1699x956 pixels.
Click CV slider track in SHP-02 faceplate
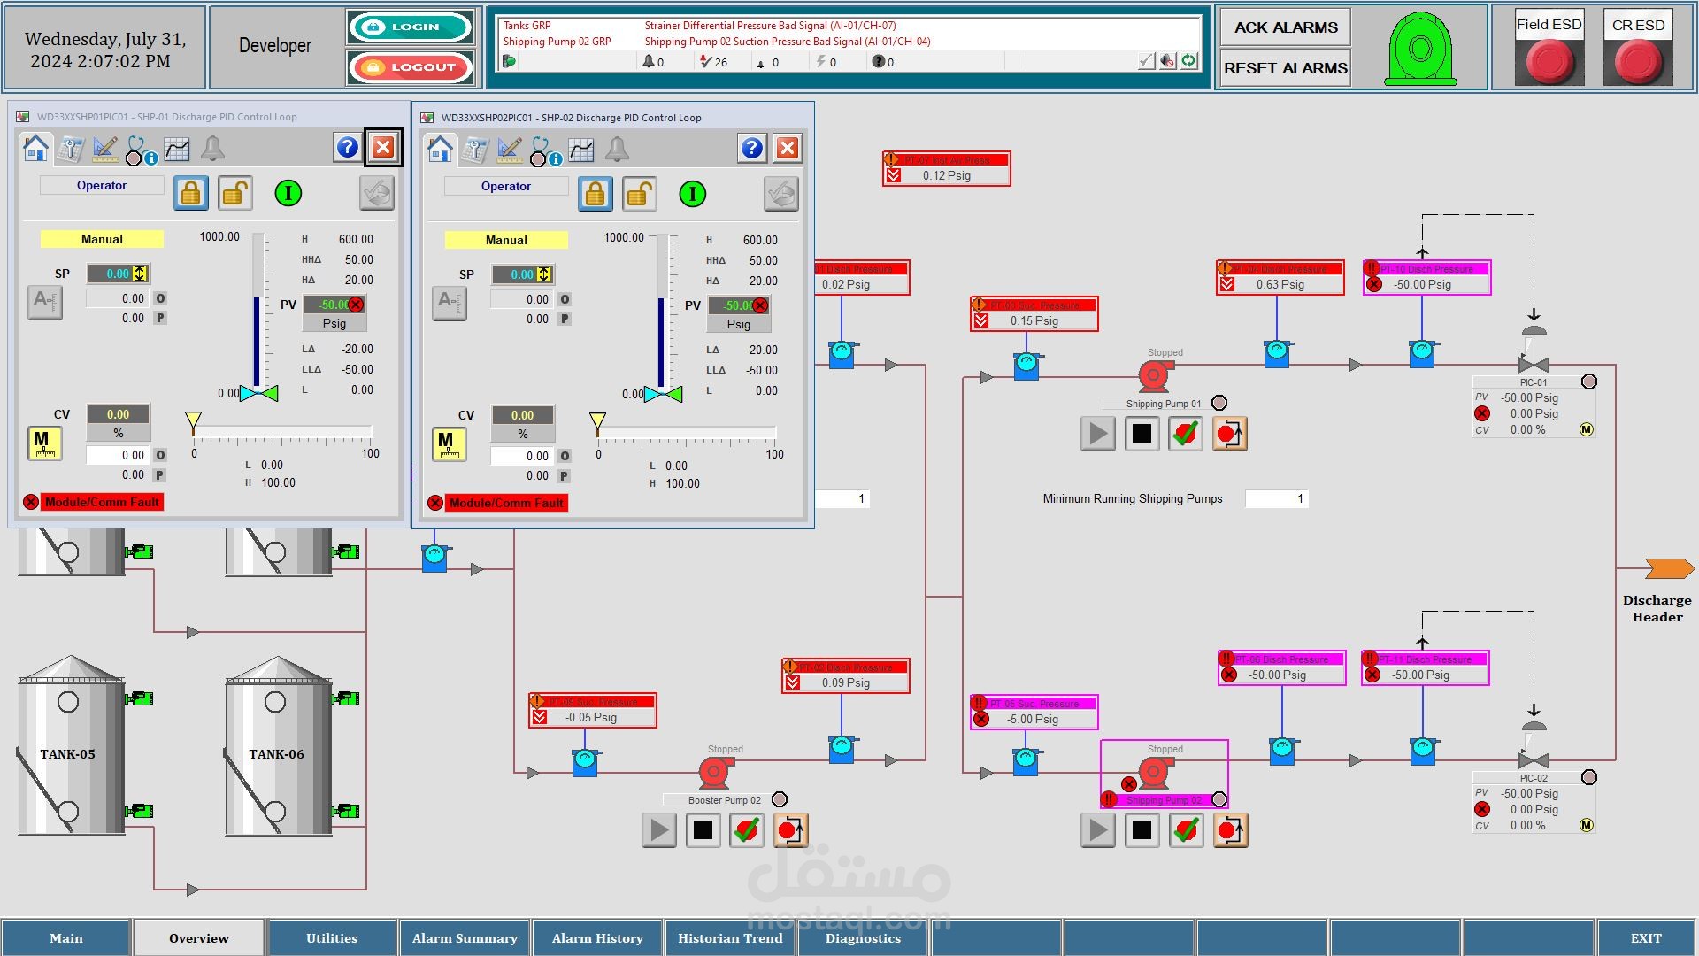687,434
